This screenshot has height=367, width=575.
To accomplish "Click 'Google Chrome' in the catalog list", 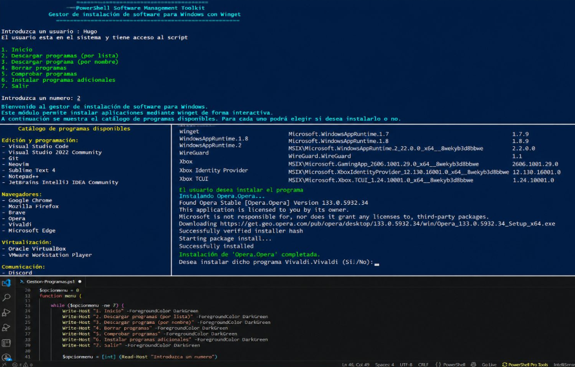I will pyautogui.click(x=30, y=200).
